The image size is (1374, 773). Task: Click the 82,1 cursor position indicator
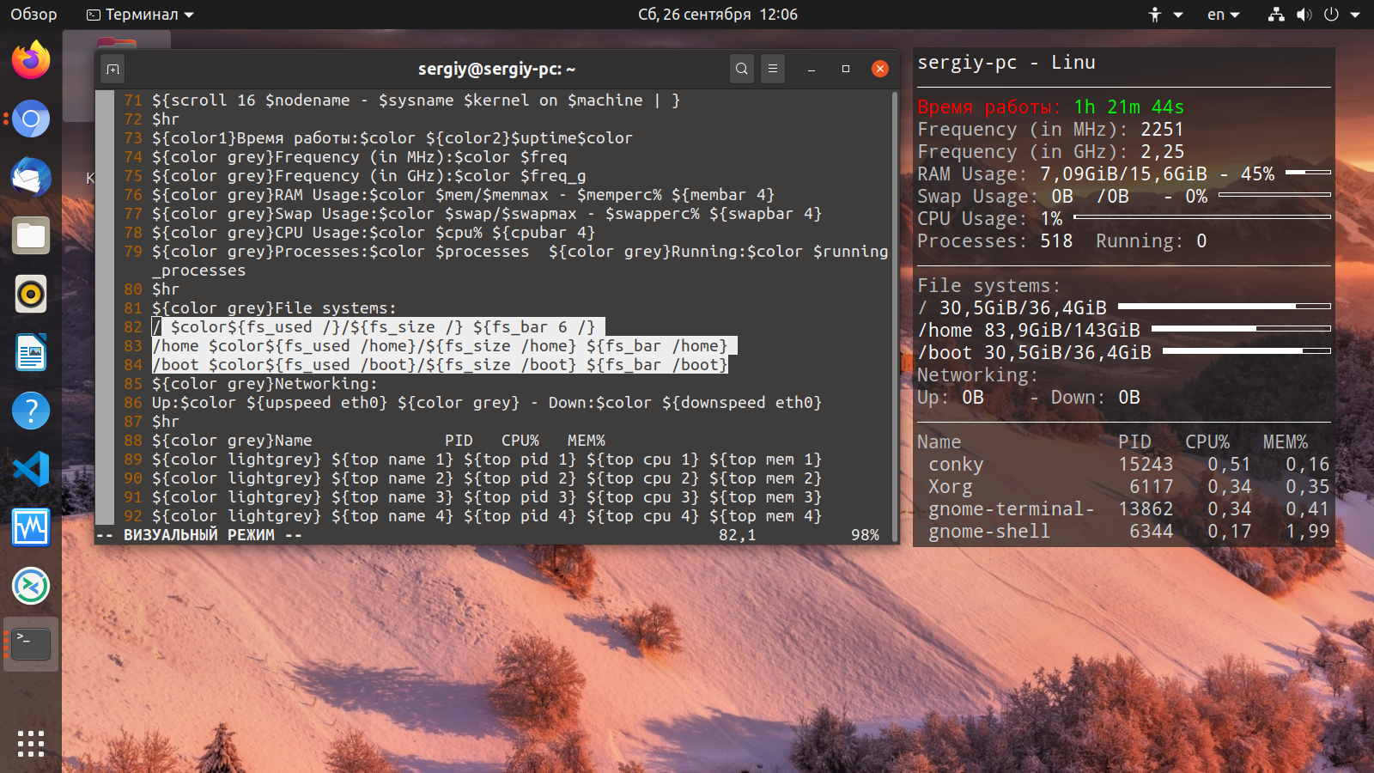pos(737,535)
